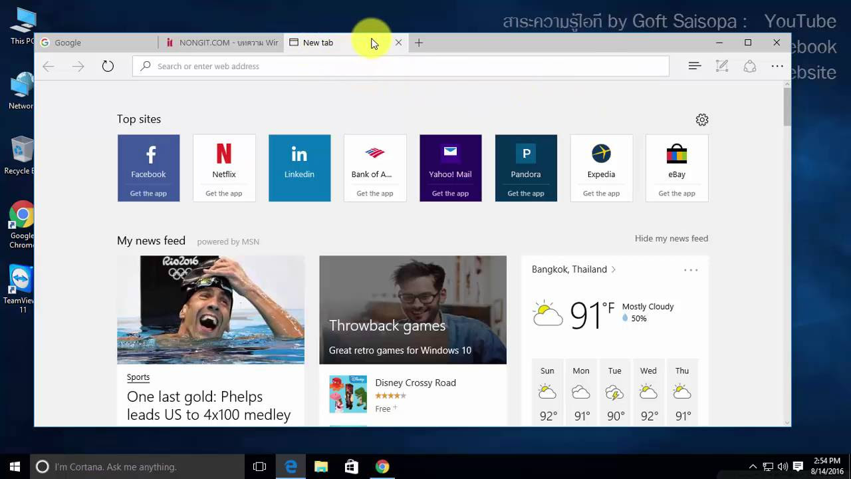This screenshot has width=851, height=479.
Task: Open the Google Chrome desktop shortcut
Action: [x=22, y=224]
